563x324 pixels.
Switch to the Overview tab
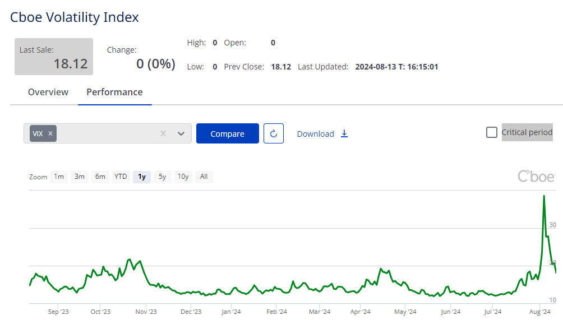point(48,92)
